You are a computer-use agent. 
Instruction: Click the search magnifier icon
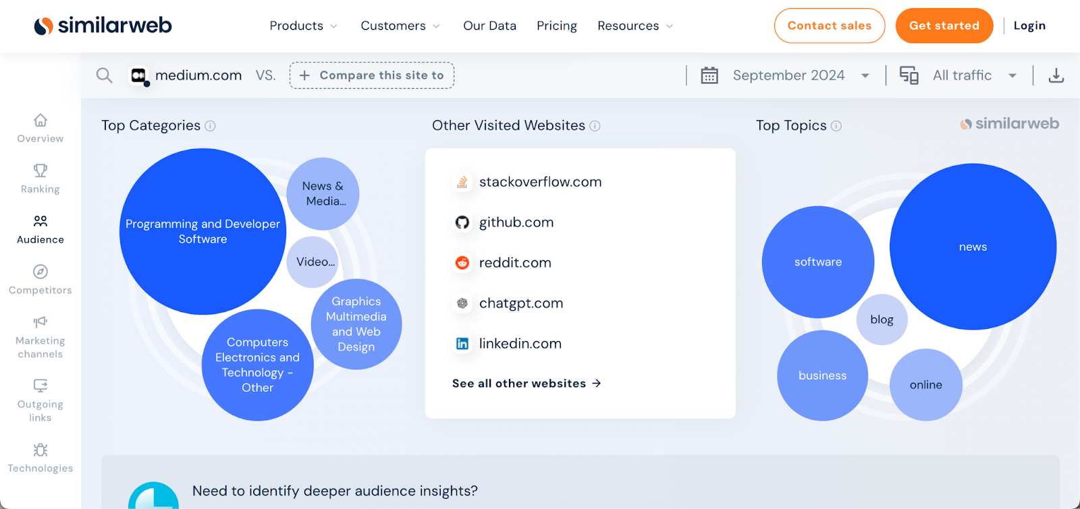[x=104, y=76]
